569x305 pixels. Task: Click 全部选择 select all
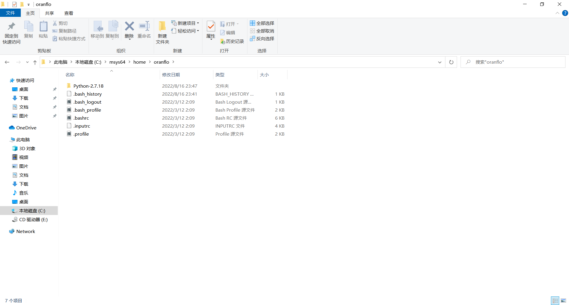click(x=262, y=23)
